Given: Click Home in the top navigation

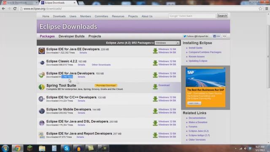Looking at the screenshot, I should point(46,16).
